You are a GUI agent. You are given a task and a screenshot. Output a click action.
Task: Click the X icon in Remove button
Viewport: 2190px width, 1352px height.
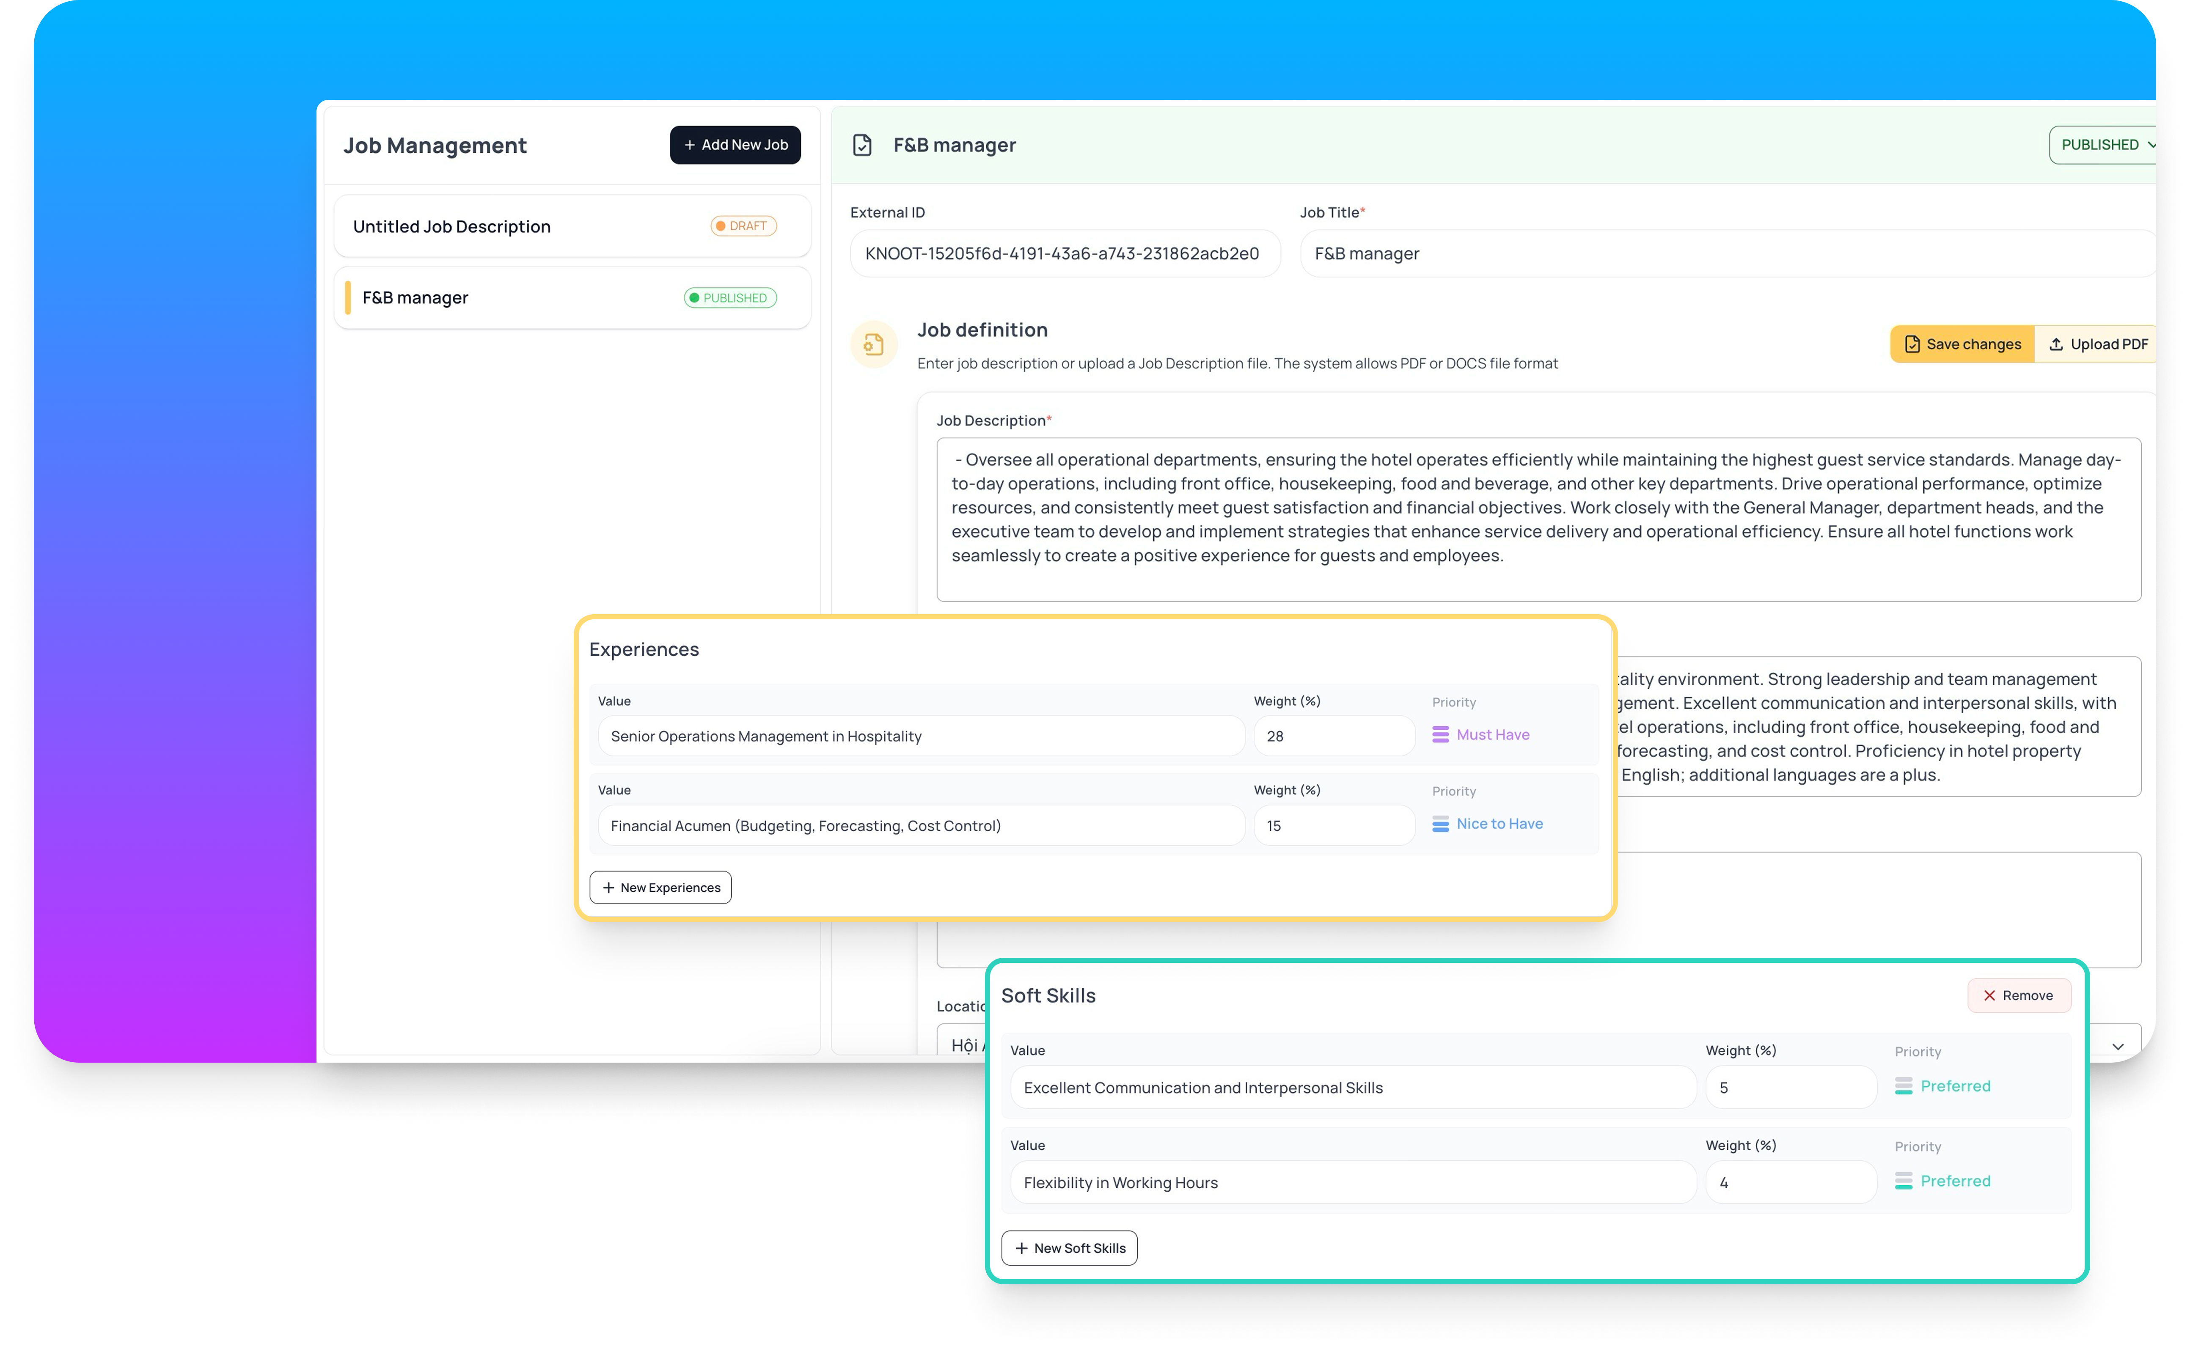coord(1990,995)
